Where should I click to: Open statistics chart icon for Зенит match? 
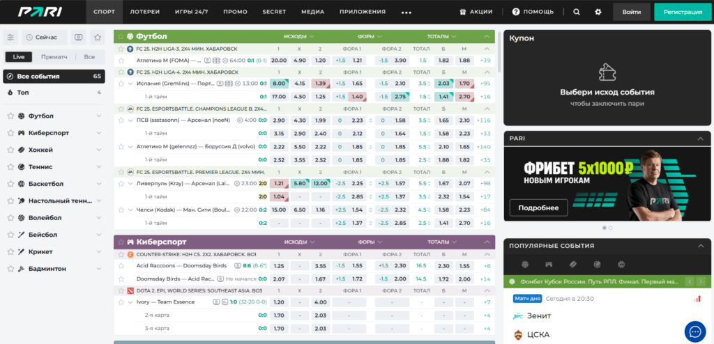tap(697, 299)
